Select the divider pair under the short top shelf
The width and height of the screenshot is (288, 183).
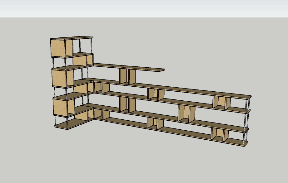[x=127, y=76]
